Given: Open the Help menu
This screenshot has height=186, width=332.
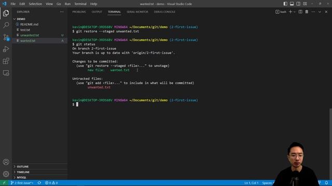Looking at the screenshot, I should click(x=93, y=4).
